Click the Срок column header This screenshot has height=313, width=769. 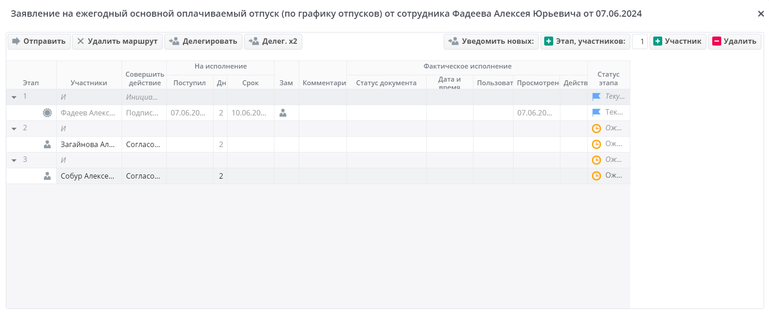coord(250,83)
